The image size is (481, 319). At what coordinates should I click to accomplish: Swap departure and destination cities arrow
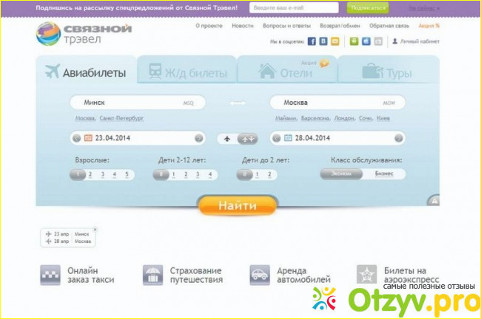pyautogui.click(x=238, y=103)
